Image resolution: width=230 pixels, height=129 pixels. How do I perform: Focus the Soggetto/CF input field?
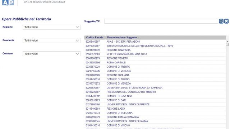(161, 21)
